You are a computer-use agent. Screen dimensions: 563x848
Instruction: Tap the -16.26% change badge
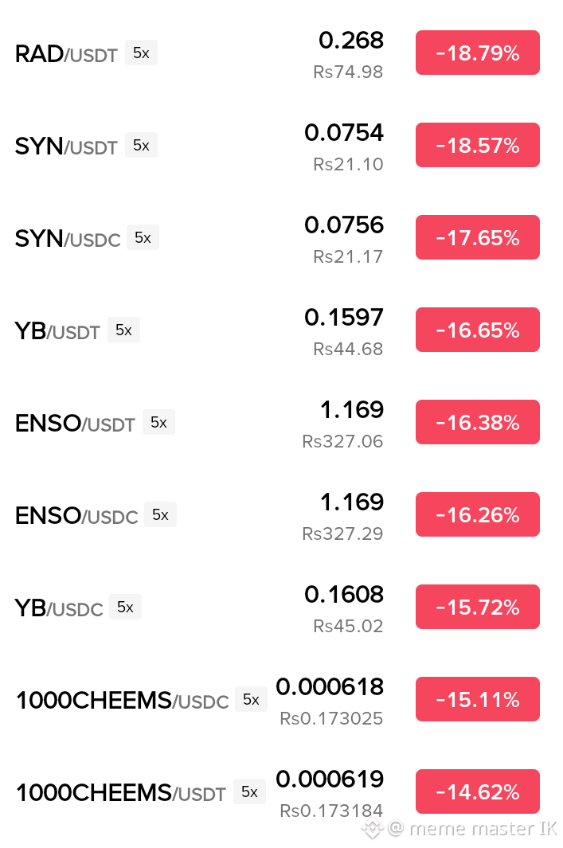(x=478, y=514)
